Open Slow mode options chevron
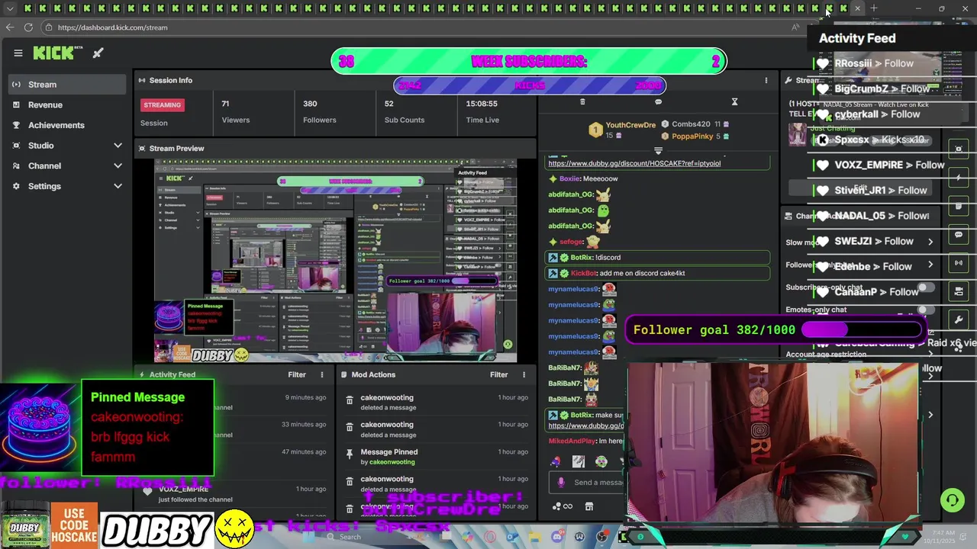 point(930,242)
